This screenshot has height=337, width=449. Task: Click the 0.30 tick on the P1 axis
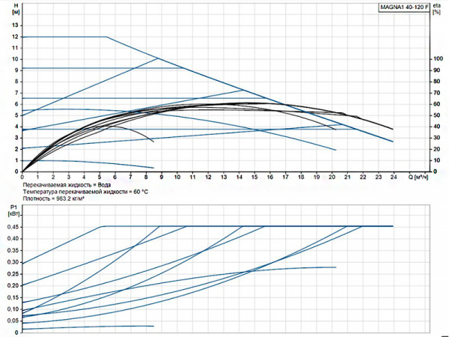[x=13, y=262]
